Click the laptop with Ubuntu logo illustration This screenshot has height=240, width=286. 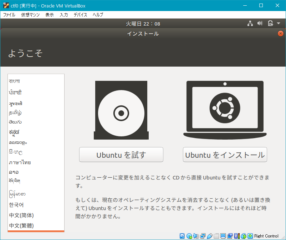point(225,110)
